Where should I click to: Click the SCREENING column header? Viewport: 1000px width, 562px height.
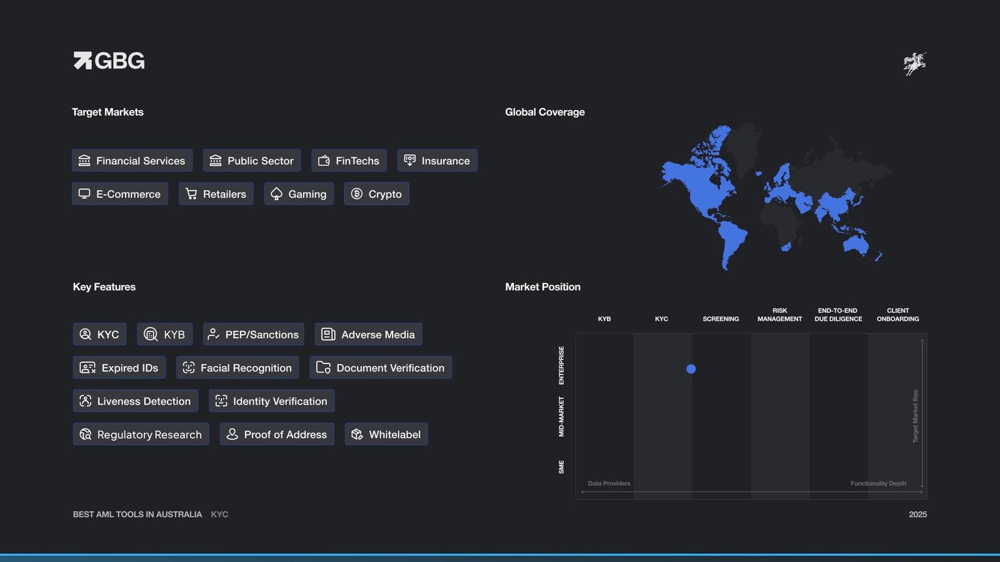(721, 319)
